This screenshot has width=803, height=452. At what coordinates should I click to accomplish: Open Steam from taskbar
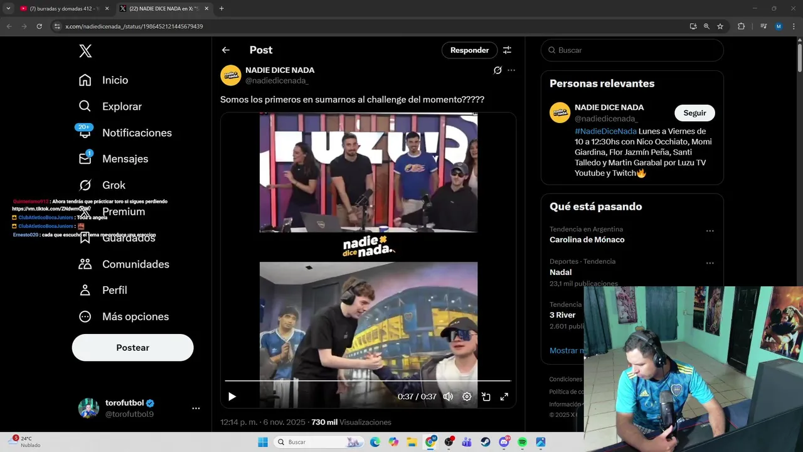[x=486, y=442]
